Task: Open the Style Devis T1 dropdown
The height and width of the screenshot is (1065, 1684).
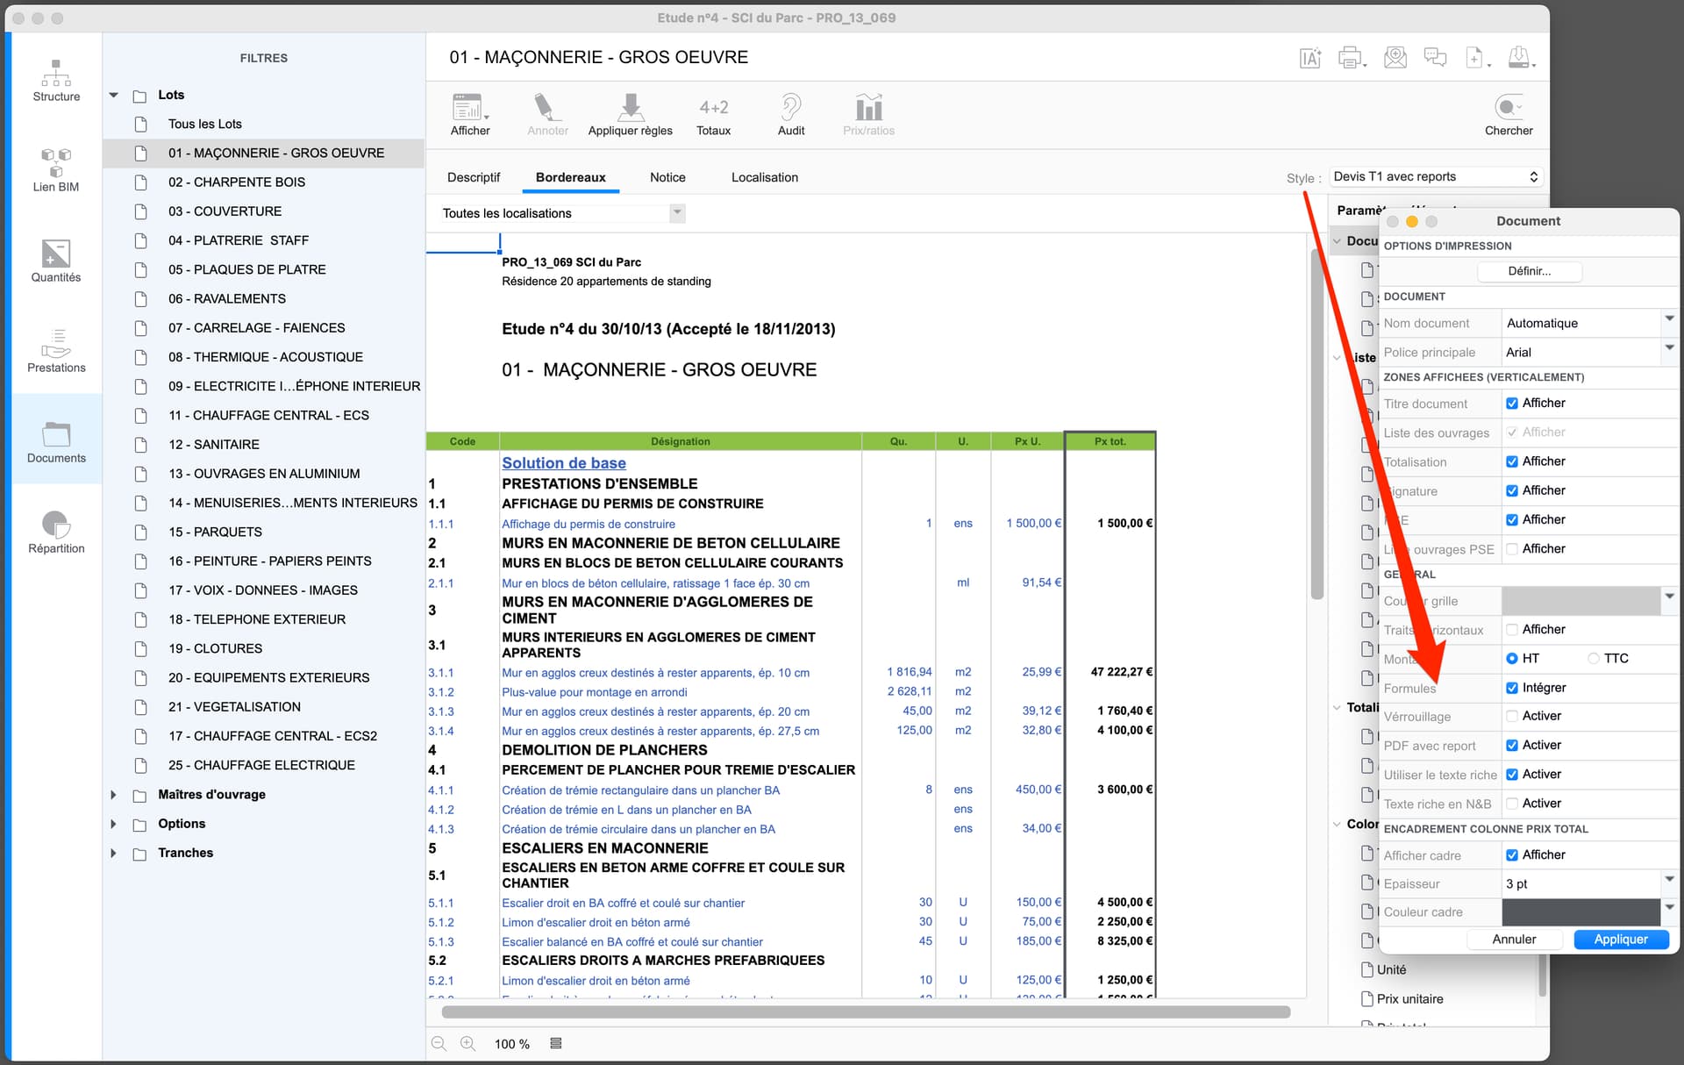Action: click(x=1435, y=176)
